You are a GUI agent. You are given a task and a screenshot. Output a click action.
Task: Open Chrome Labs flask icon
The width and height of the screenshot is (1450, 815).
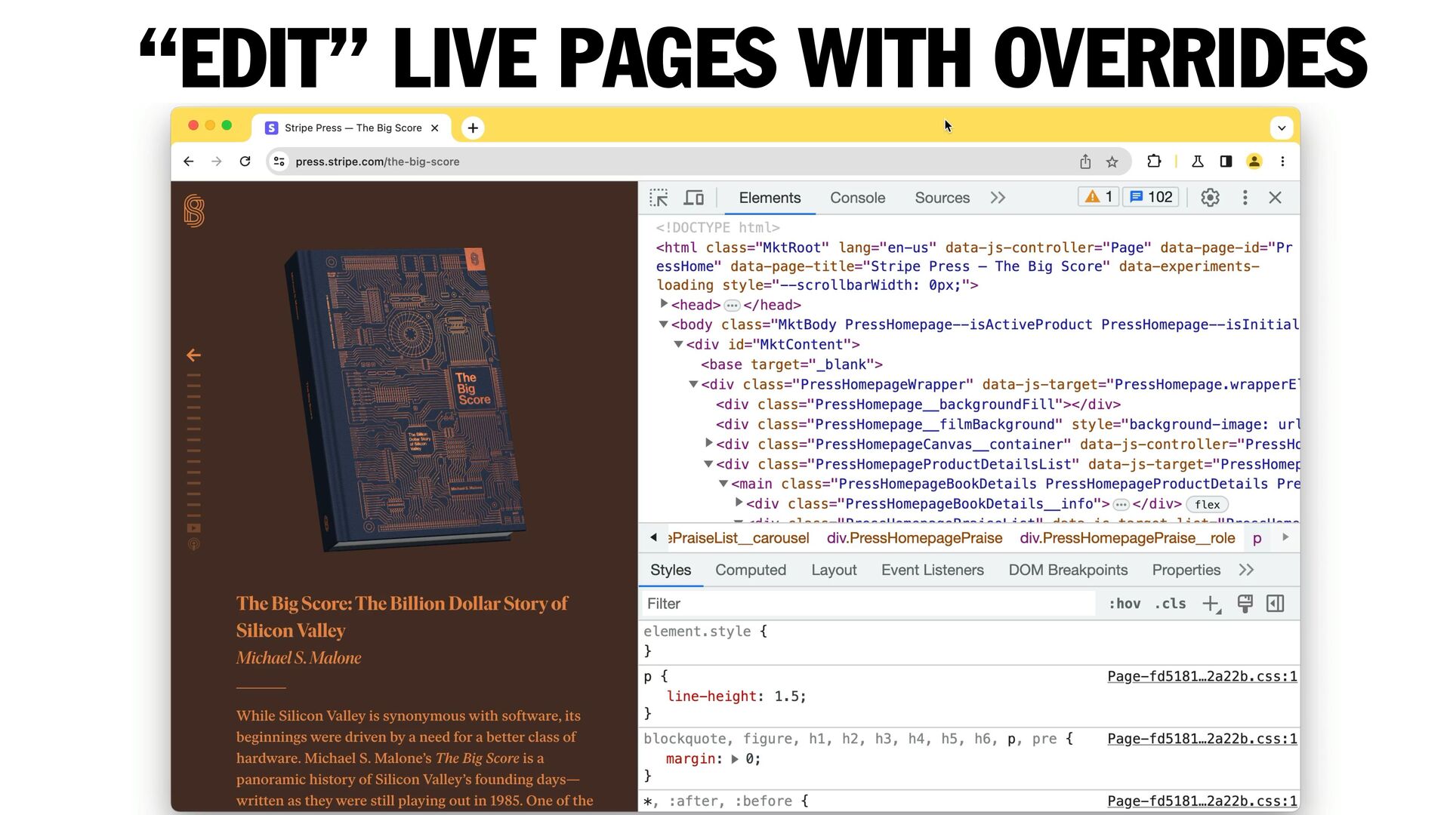tap(1198, 161)
